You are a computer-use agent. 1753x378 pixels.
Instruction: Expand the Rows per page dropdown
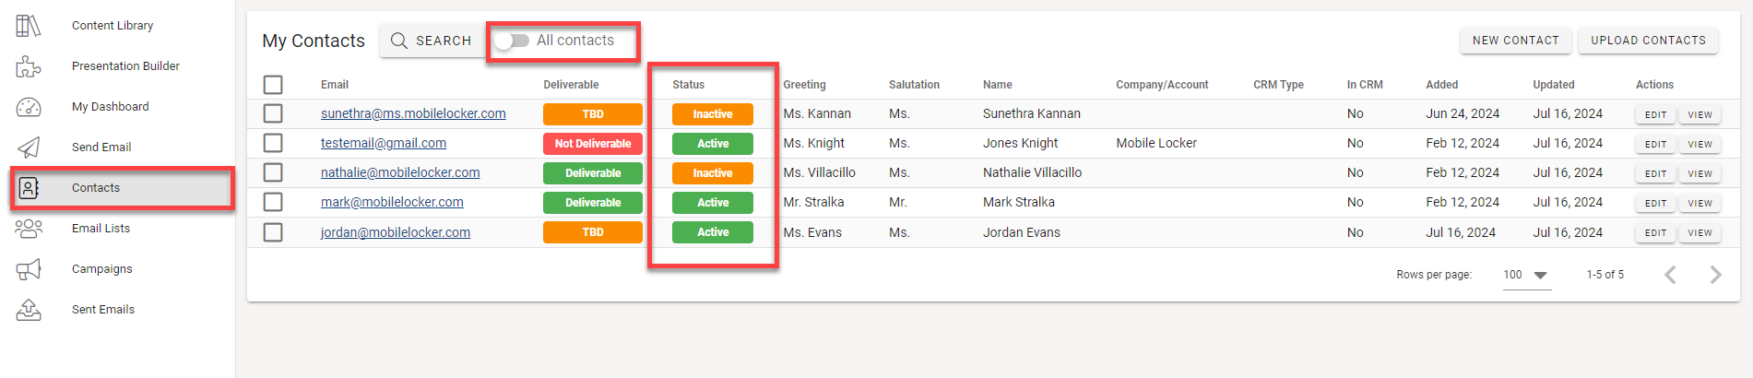(1527, 275)
